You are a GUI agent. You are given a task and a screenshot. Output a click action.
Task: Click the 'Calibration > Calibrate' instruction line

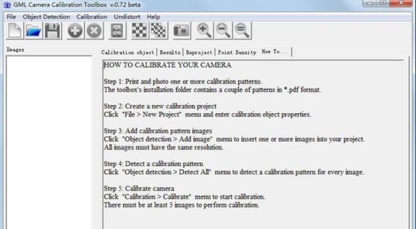pos(184,197)
